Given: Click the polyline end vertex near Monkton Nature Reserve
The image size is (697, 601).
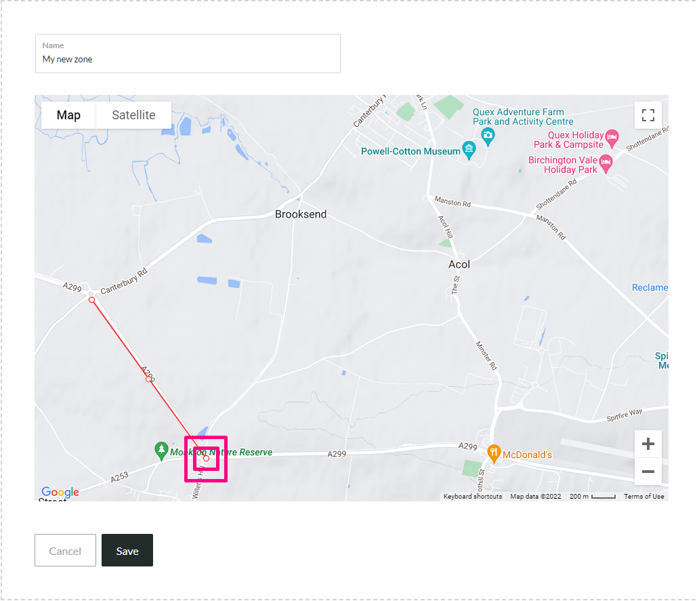Looking at the screenshot, I should [206, 458].
